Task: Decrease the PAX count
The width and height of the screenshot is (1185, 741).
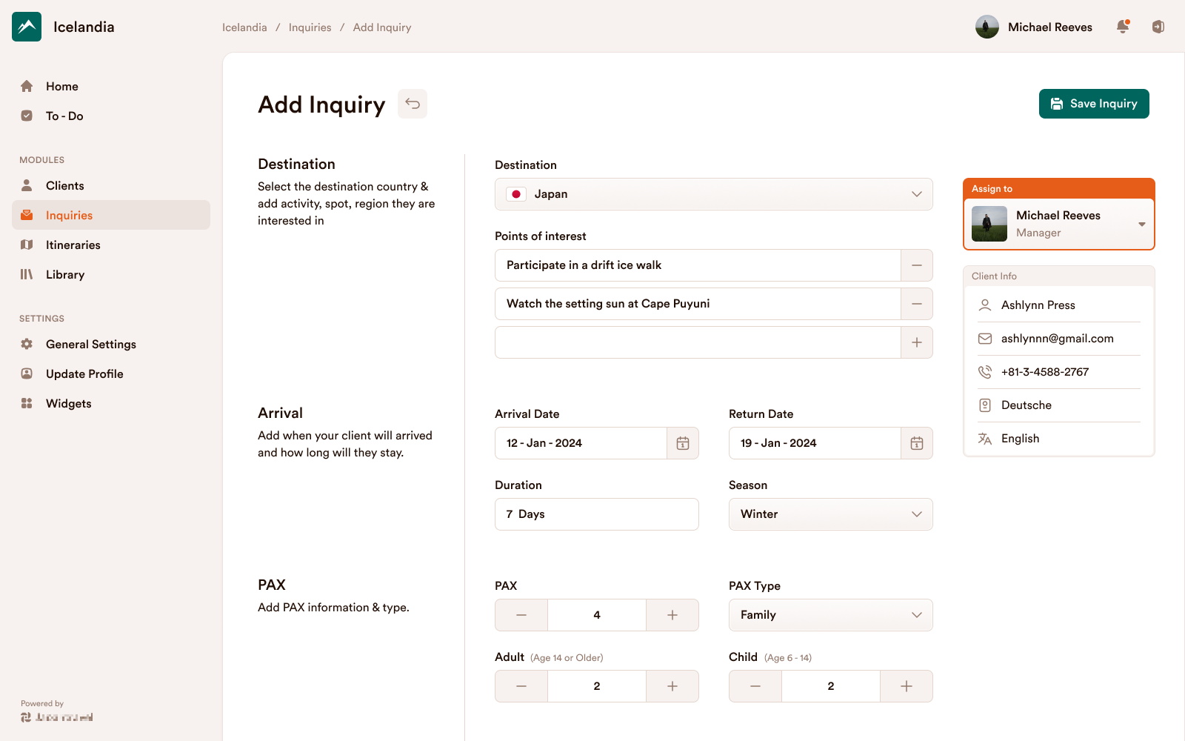Action: coord(521,615)
